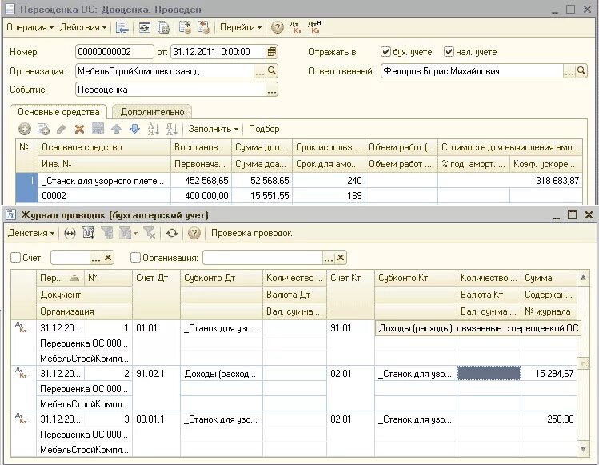Click the copy row icon
The width and height of the screenshot is (599, 465).
(43, 129)
